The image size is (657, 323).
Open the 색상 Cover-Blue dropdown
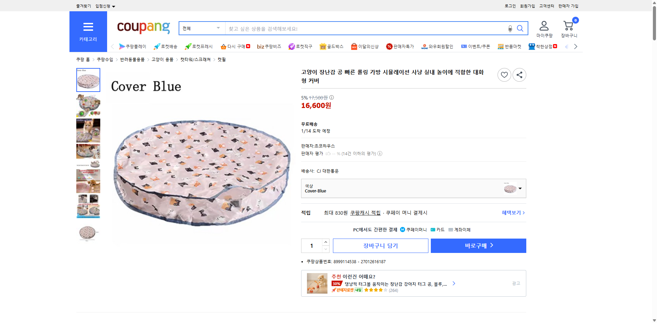(x=520, y=188)
